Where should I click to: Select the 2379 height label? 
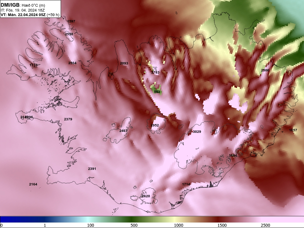point(68,119)
